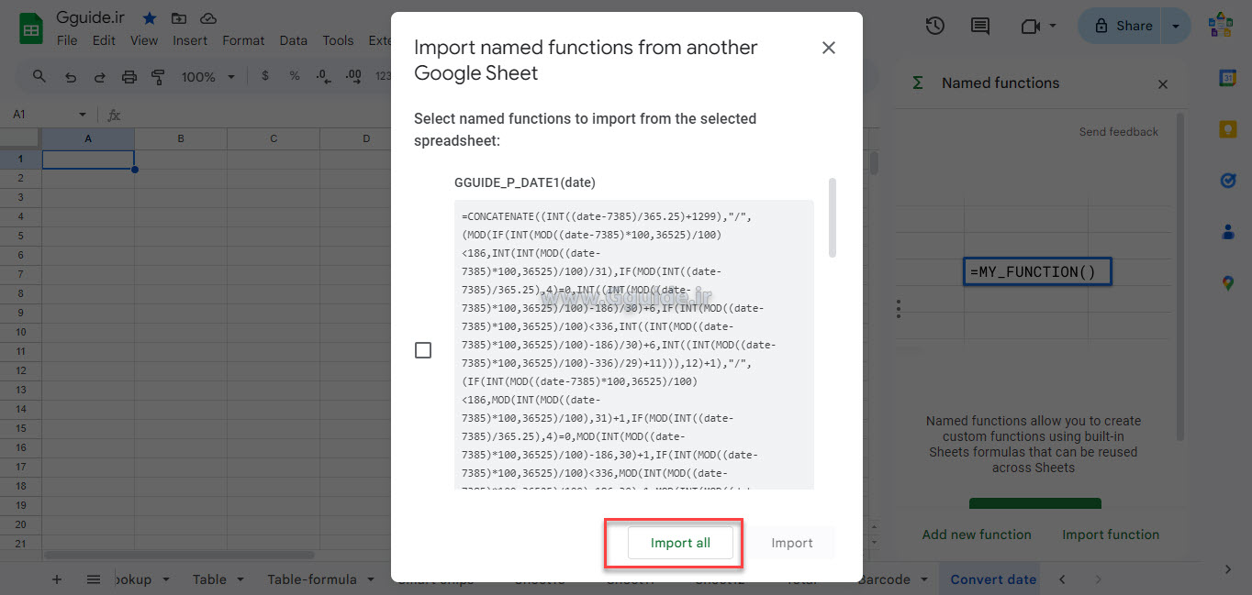Image resolution: width=1252 pixels, height=595 pixels.
Task: Activate the Paint format tool
Action: tap(158, 77)
